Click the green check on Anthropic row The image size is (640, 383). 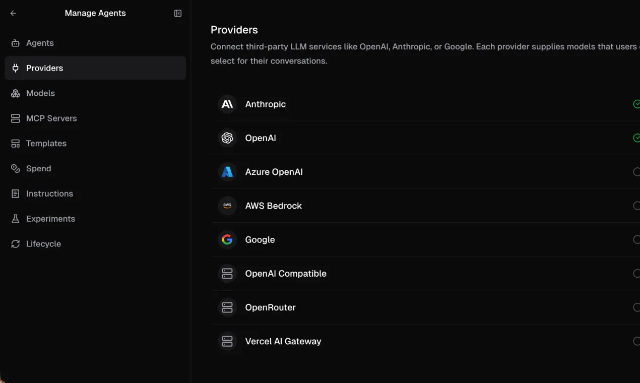[636, 104]
